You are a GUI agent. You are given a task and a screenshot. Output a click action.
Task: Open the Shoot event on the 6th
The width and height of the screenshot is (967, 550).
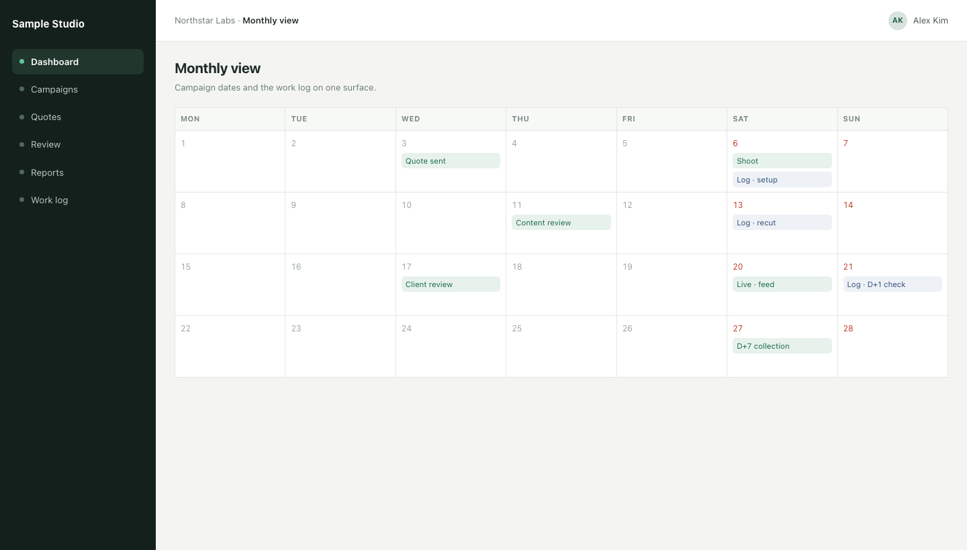click(x=782, y=161)
